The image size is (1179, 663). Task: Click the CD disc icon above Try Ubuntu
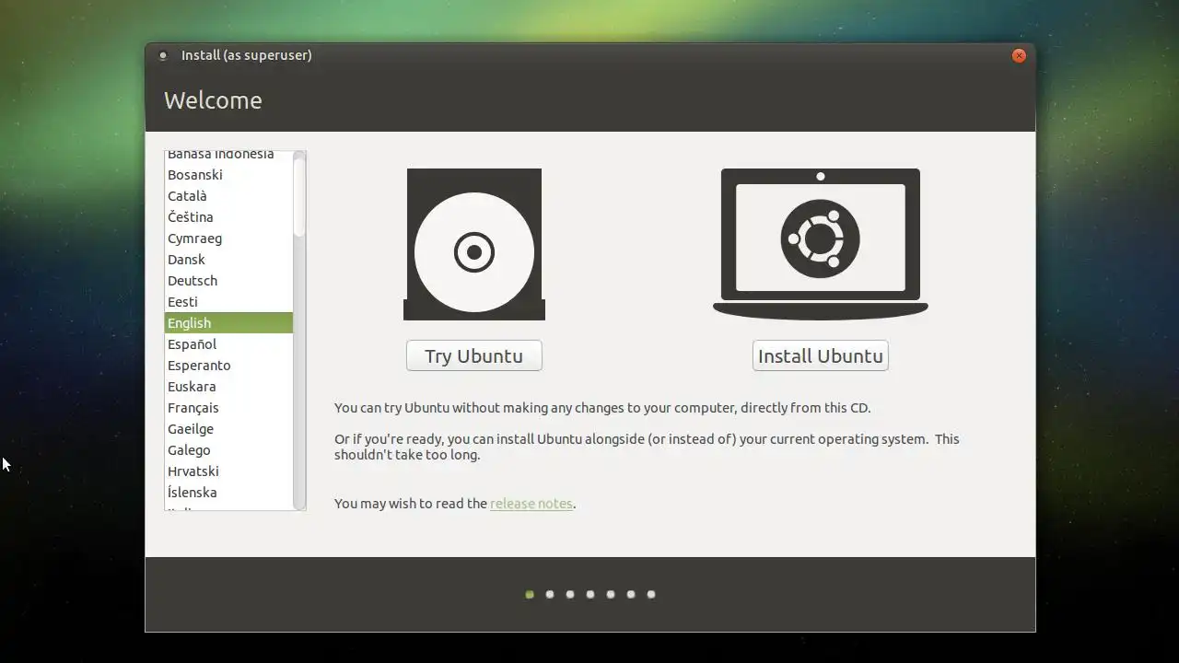(x=474, y=244)
